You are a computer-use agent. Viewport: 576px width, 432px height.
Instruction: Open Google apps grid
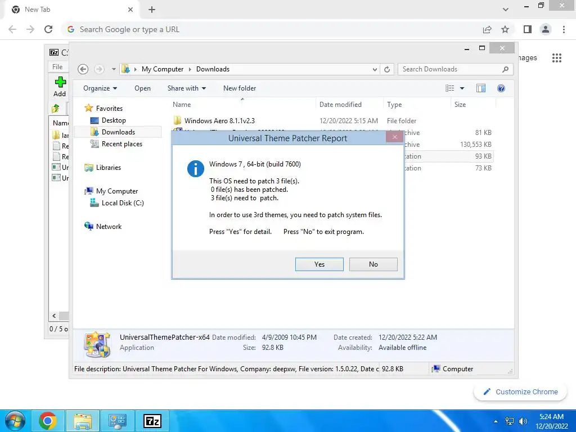click(556, 58)
